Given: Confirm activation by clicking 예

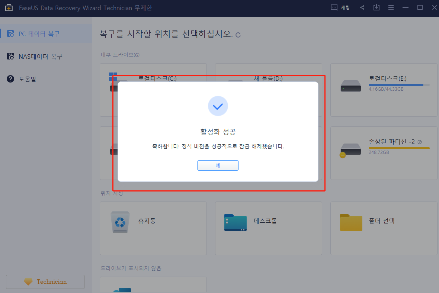Looking at the screenshot, I should coord(218,165).
